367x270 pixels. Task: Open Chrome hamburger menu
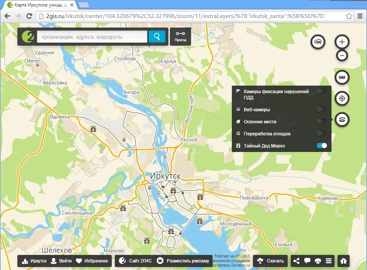[360, 16]
